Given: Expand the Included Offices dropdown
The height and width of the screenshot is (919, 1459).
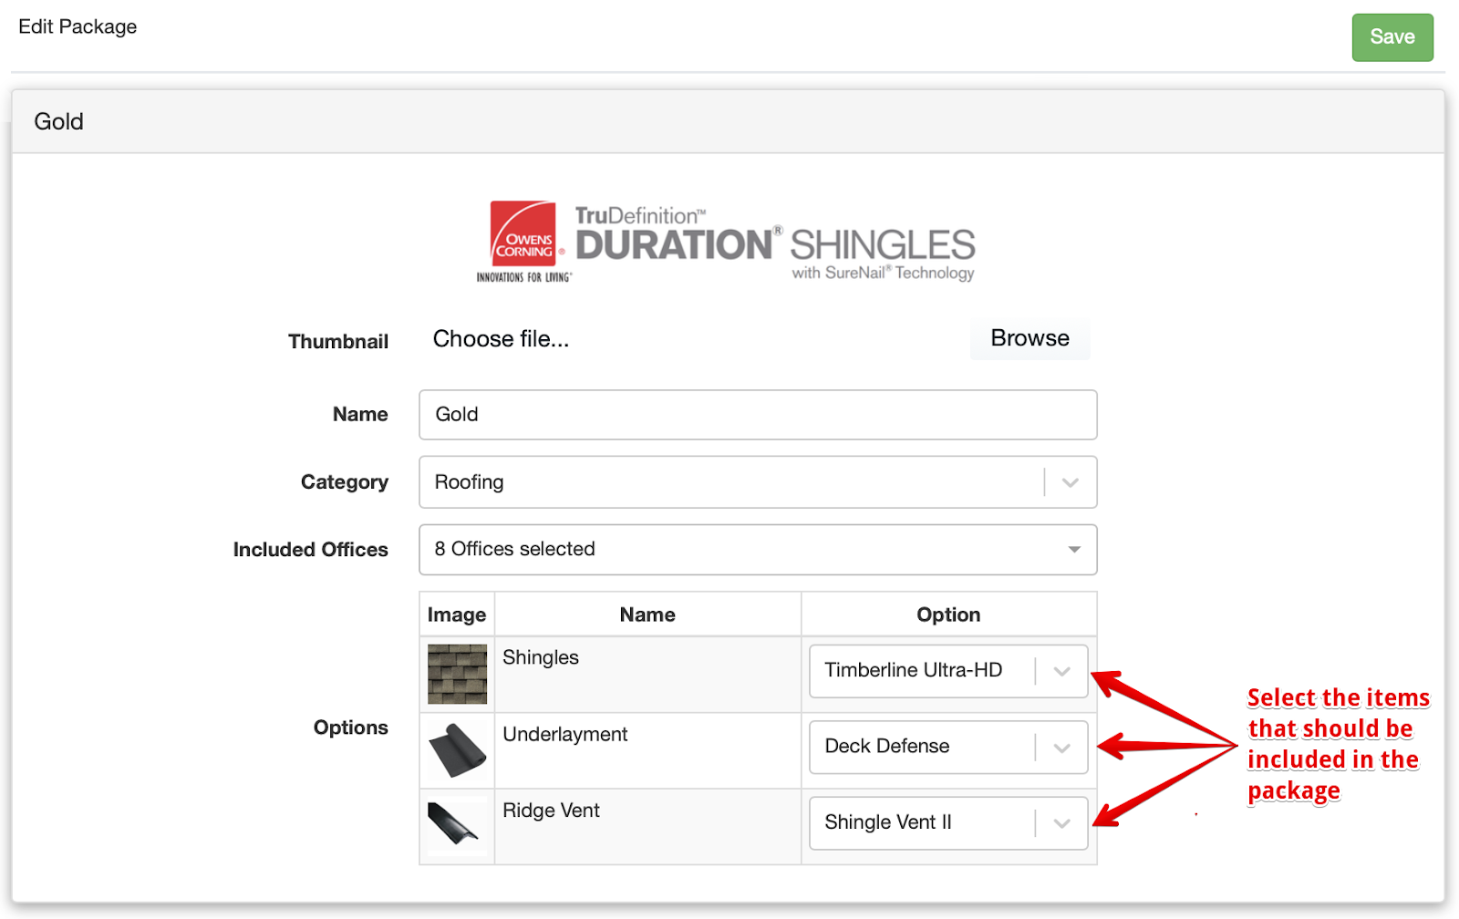Looking at the screenshot, I should point(758,550).
